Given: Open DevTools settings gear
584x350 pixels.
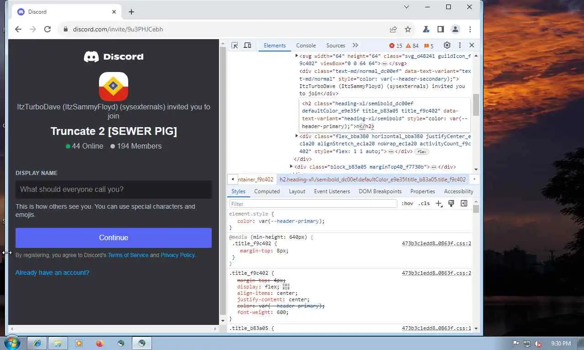Looking at the screenshot, I should point(447,45).
